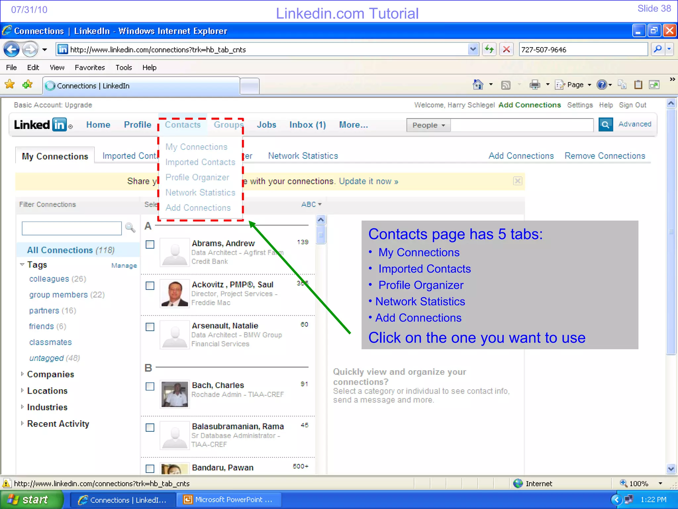
Task: Click the Refresh page icon
Action: pos(489,50)
